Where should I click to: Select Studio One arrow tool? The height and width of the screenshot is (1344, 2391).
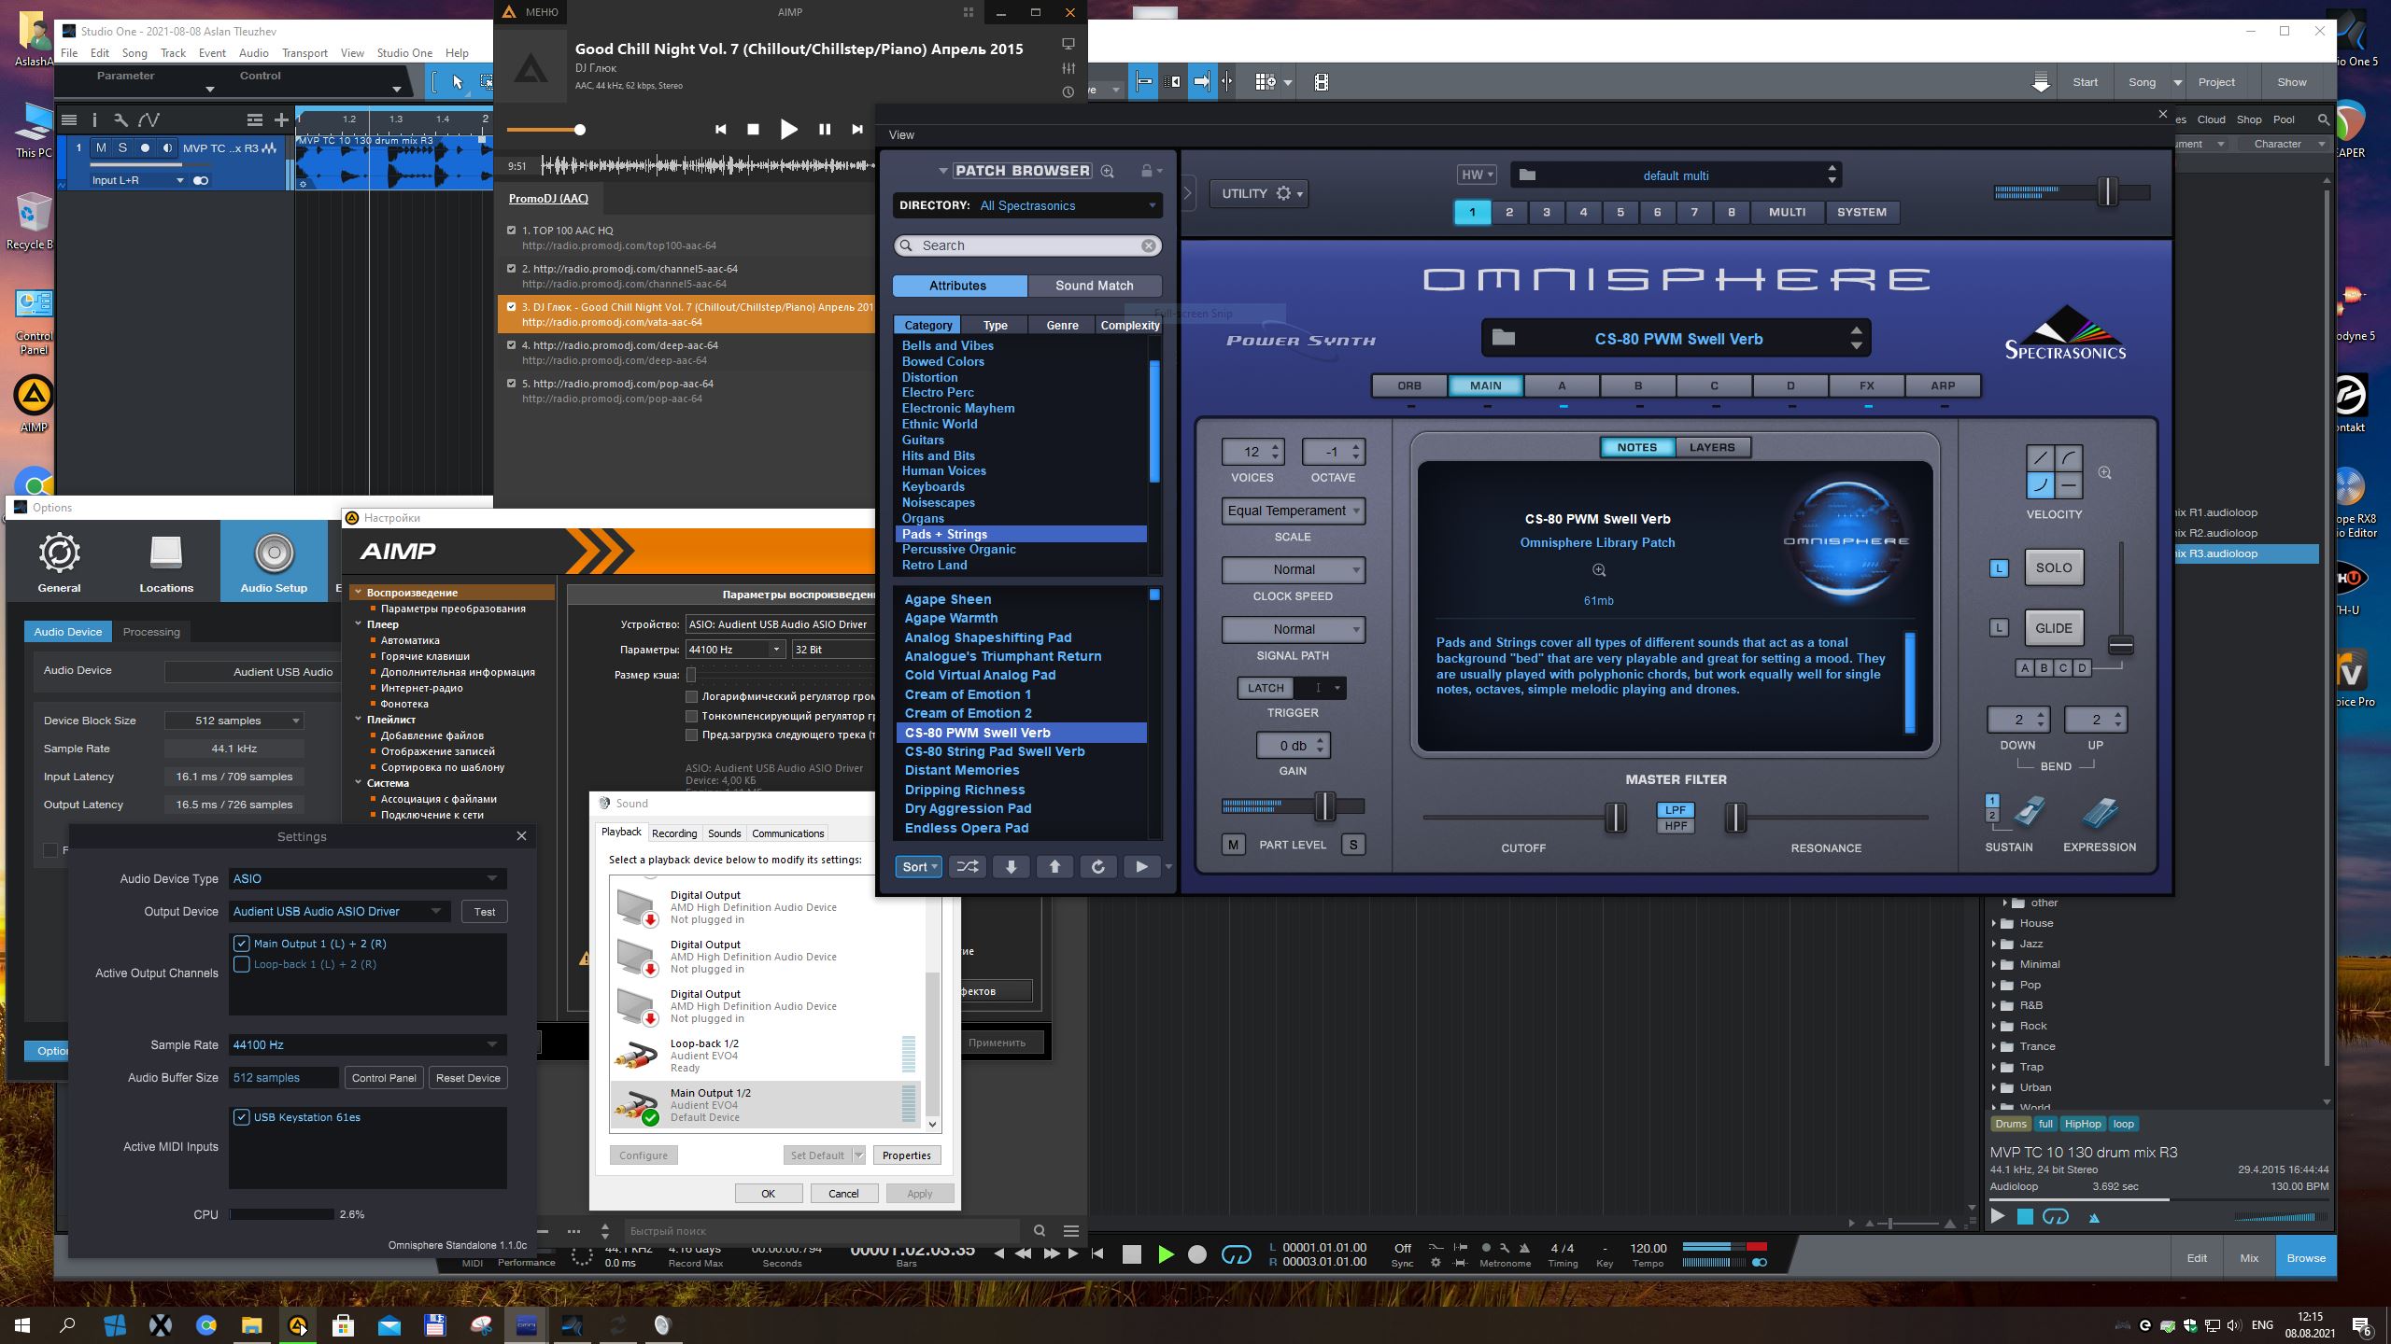tap(458, 82)
